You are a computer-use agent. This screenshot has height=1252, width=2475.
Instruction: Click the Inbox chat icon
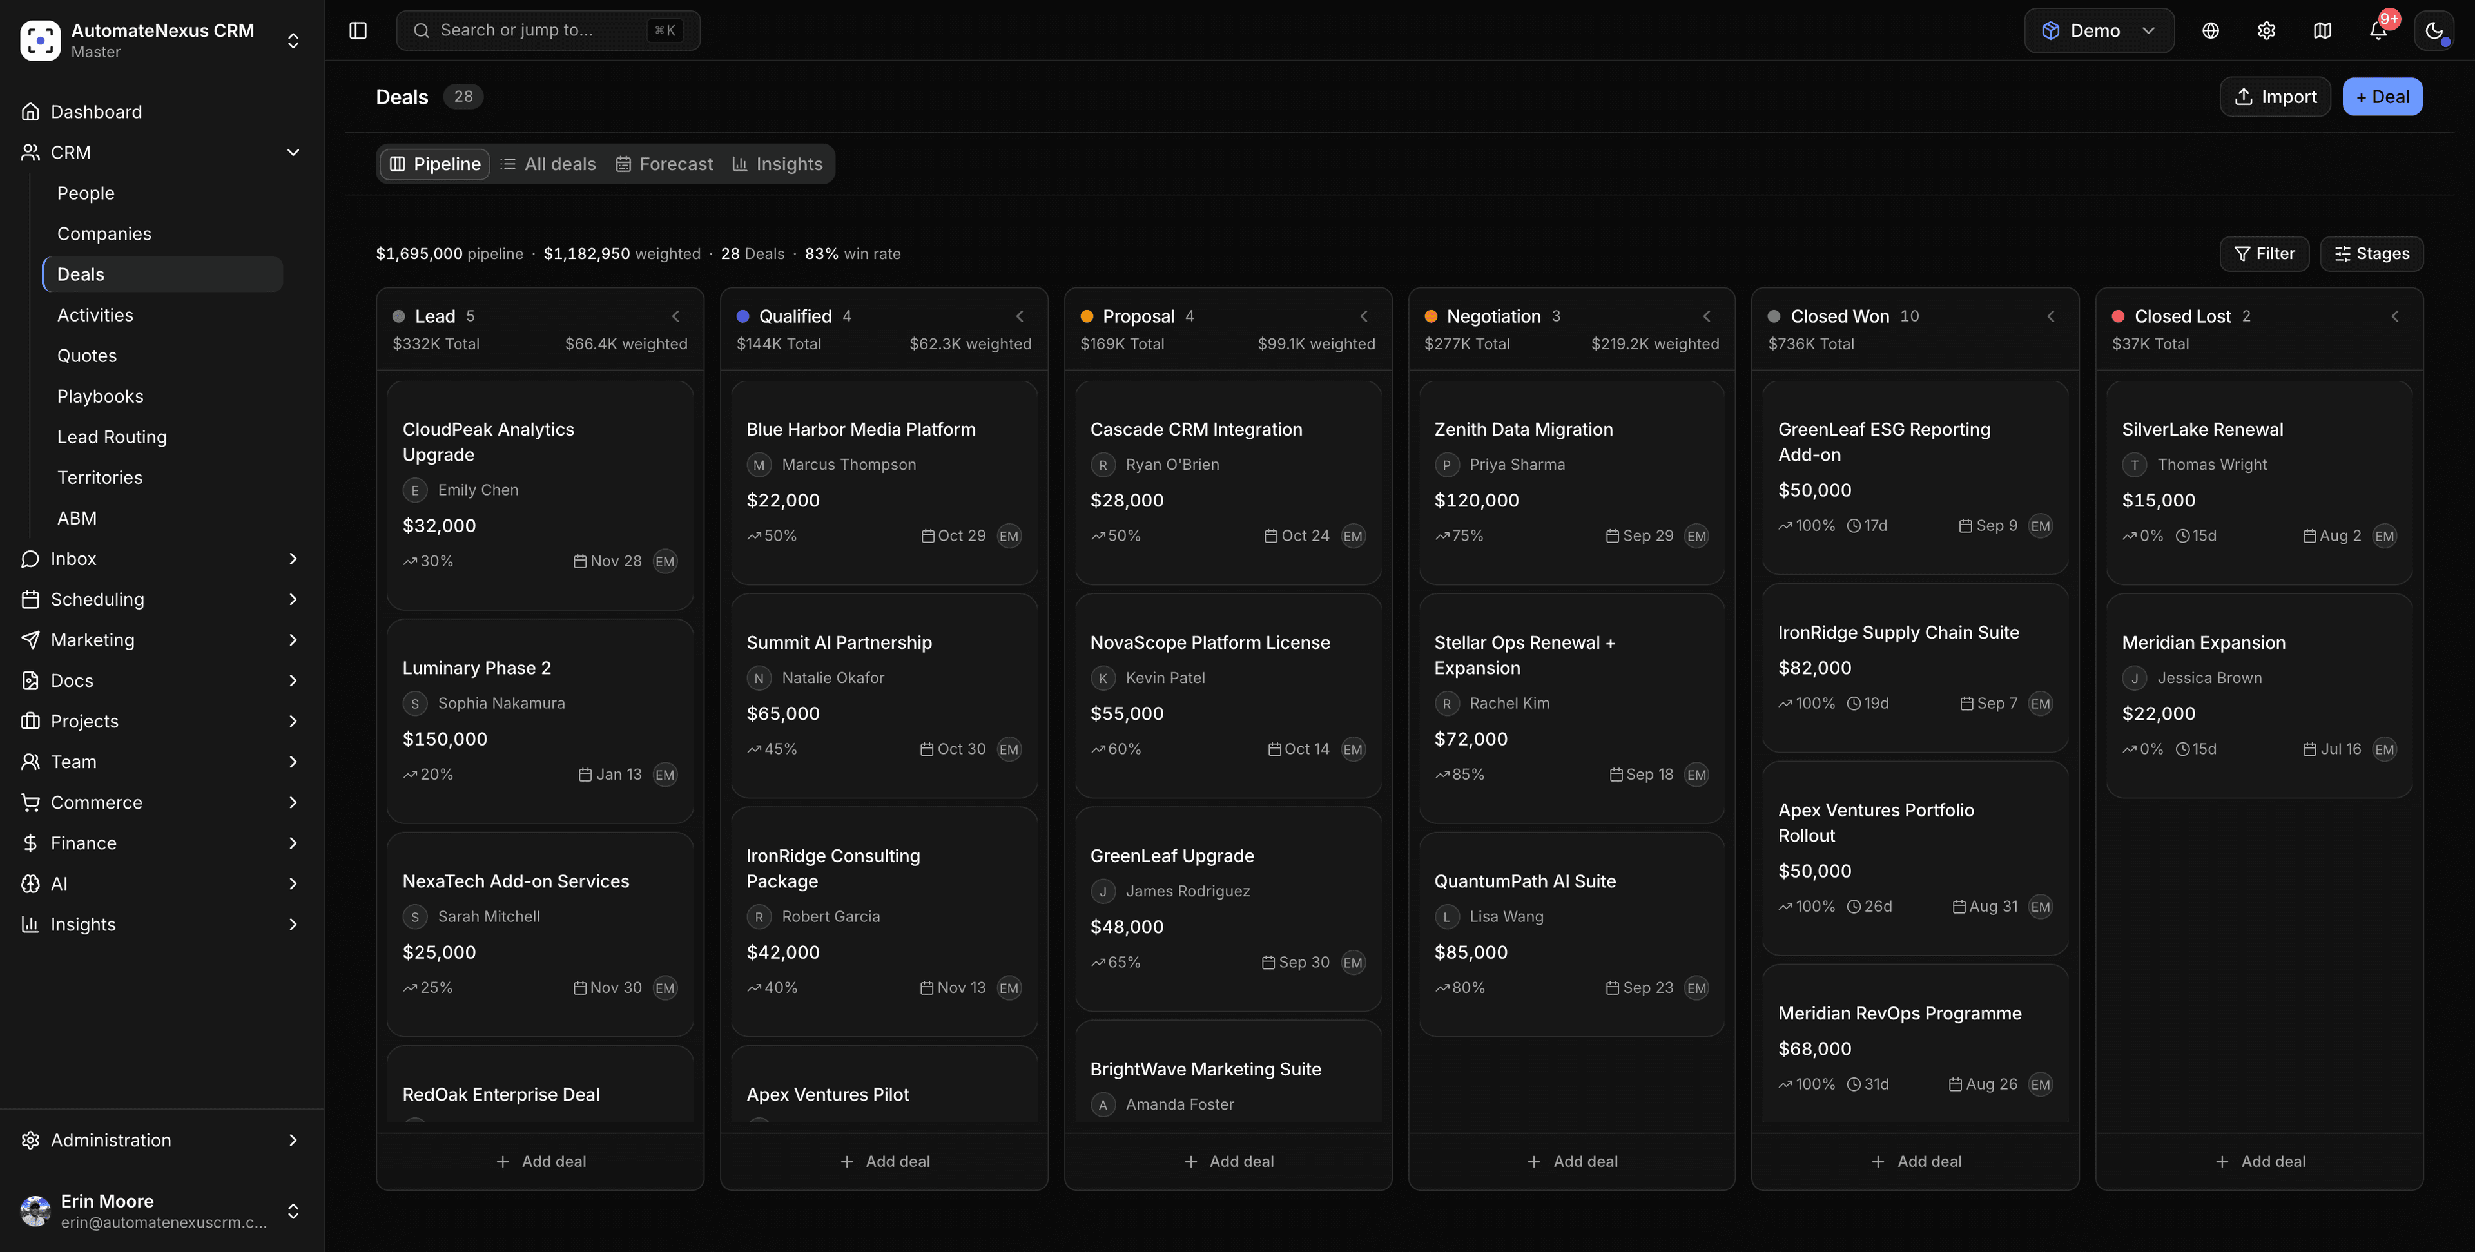pos(31,558)
